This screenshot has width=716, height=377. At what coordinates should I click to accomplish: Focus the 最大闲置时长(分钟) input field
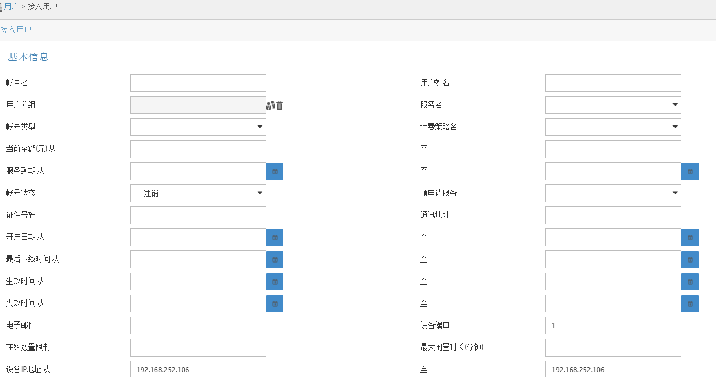pyautogui.click(x=613, y=348)
